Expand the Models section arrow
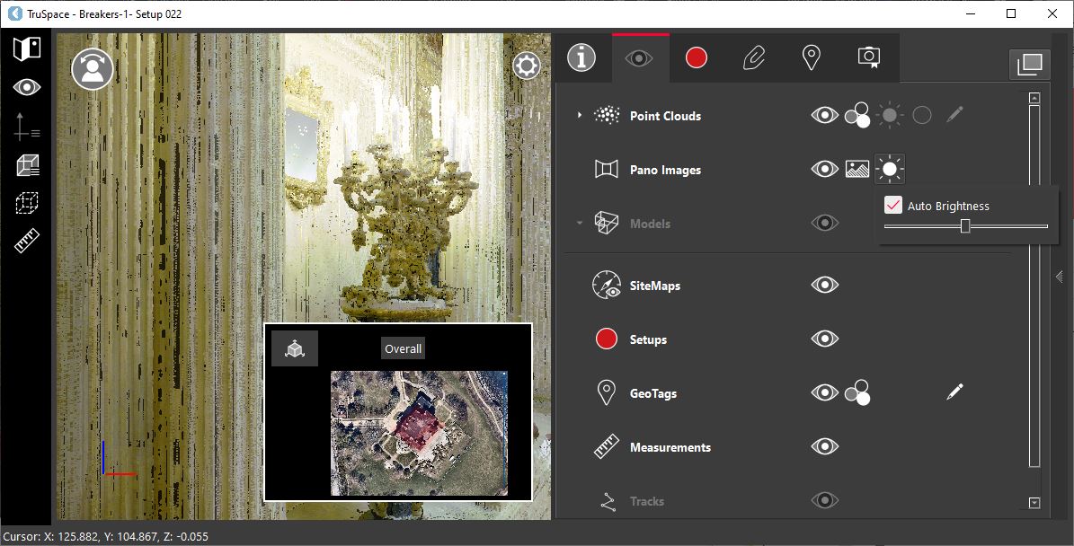The width and height of the screenshot is (1074, 546). pyautogui.click(x=580, y=223)
